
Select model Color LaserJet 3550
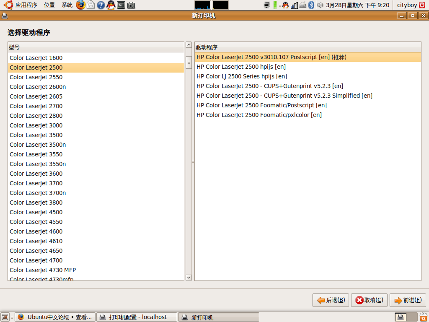(x=96, y=154)
